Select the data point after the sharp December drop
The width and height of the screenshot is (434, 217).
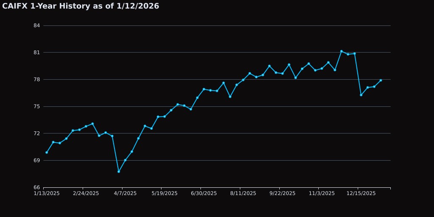tap(361, 95)
